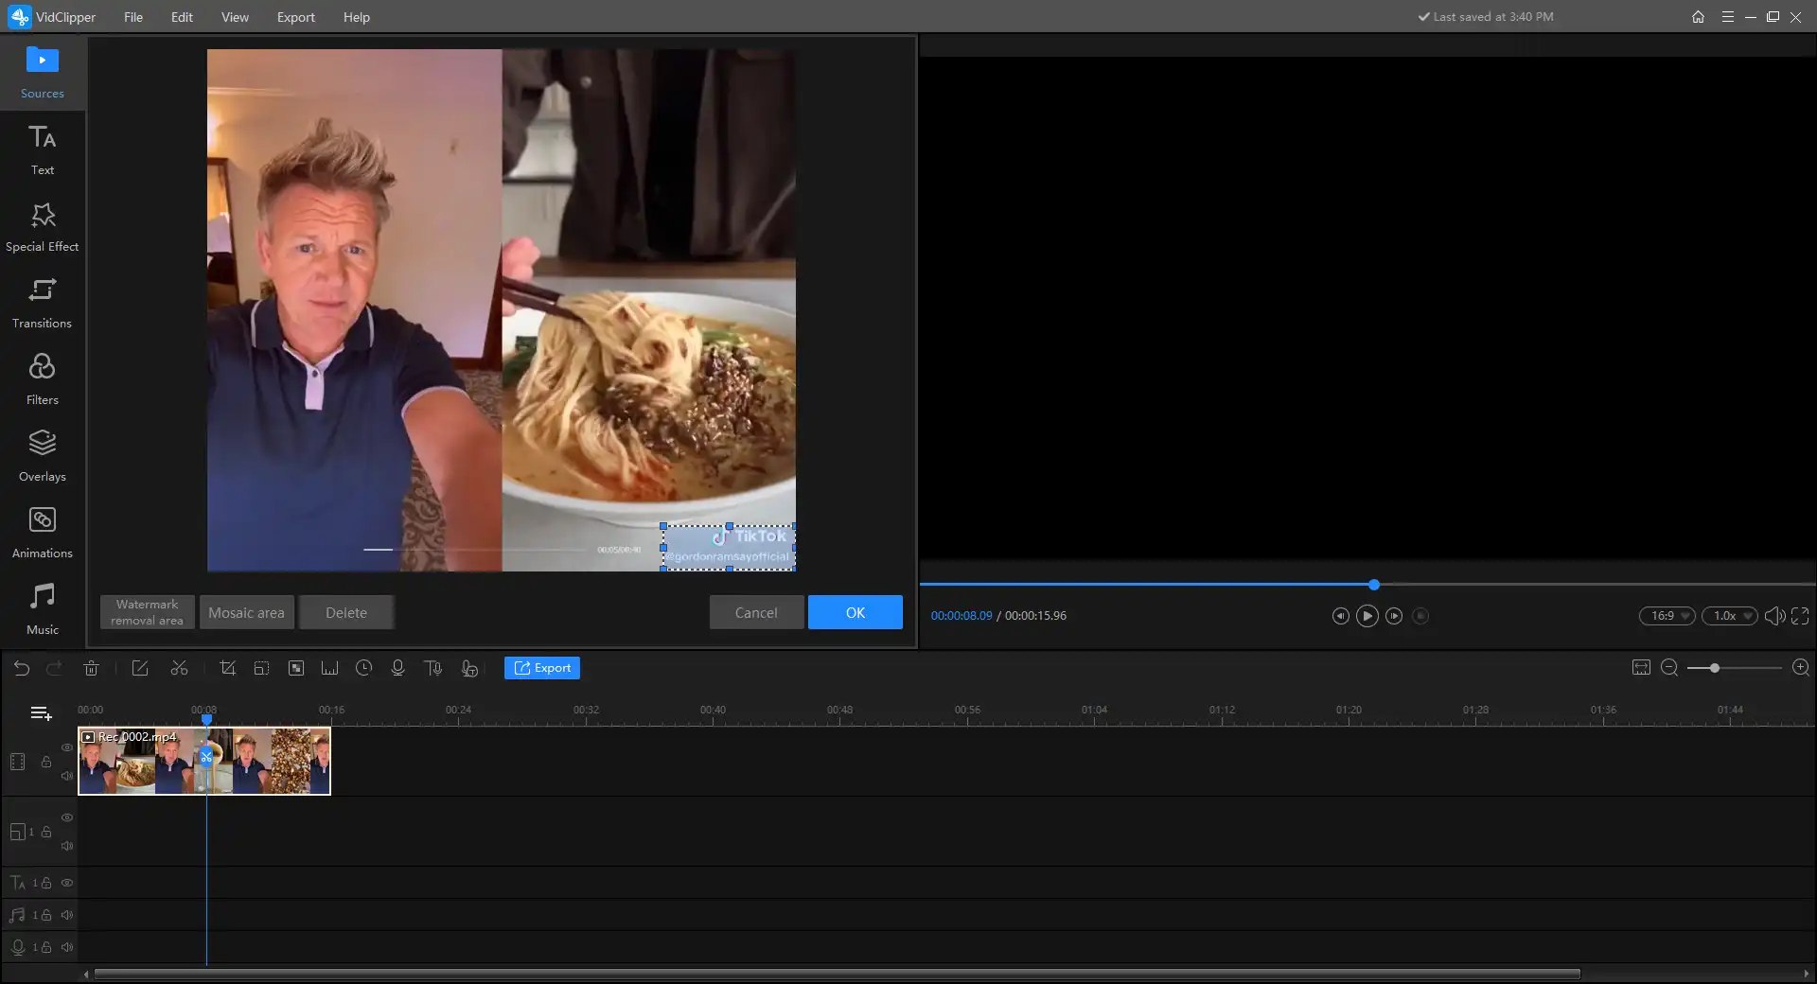Open the Export menu in menu bar
Screen dimensions: 1817x984
[x=296, y=17]
